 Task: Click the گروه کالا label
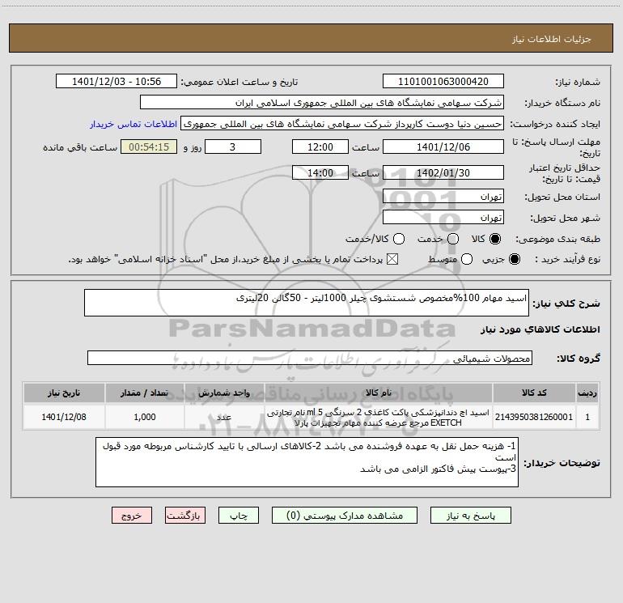pos(578,359)
